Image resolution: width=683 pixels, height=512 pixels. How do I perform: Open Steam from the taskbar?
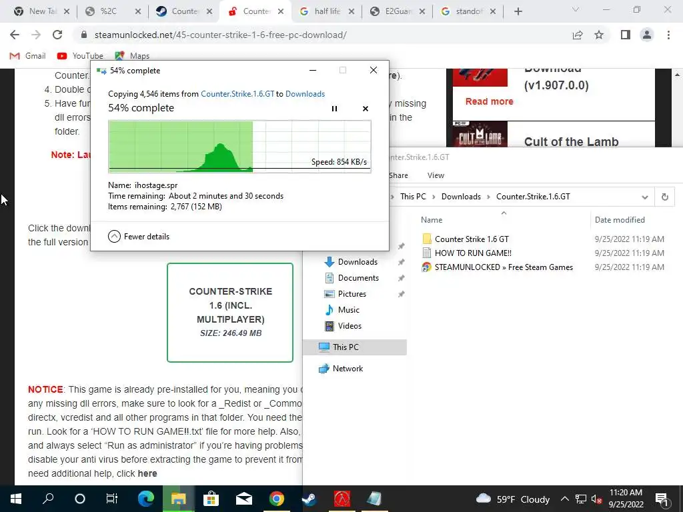[309, 499]
